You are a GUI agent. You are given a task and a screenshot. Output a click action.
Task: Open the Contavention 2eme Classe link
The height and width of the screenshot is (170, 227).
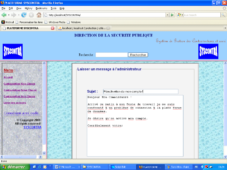tap(20, 90)
